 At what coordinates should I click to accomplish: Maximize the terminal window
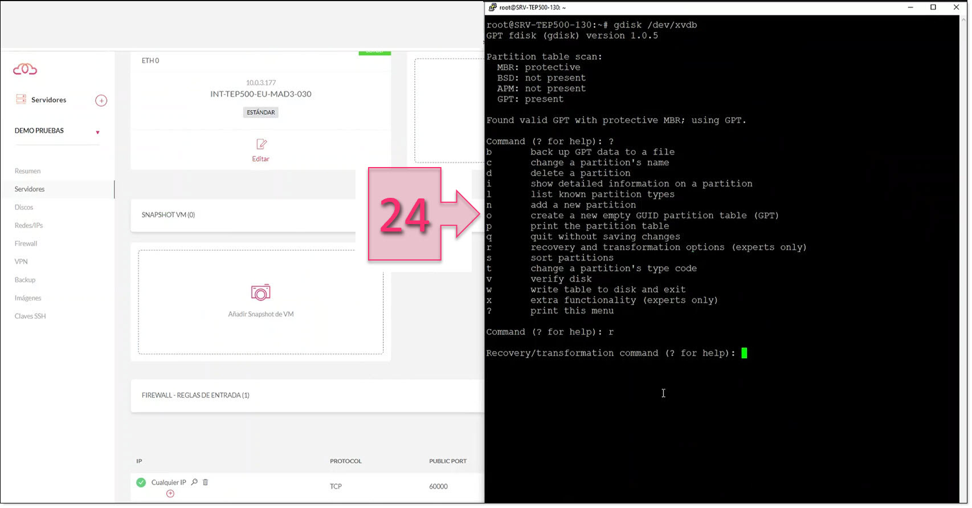pyautogui.click(x=933, y=7)
